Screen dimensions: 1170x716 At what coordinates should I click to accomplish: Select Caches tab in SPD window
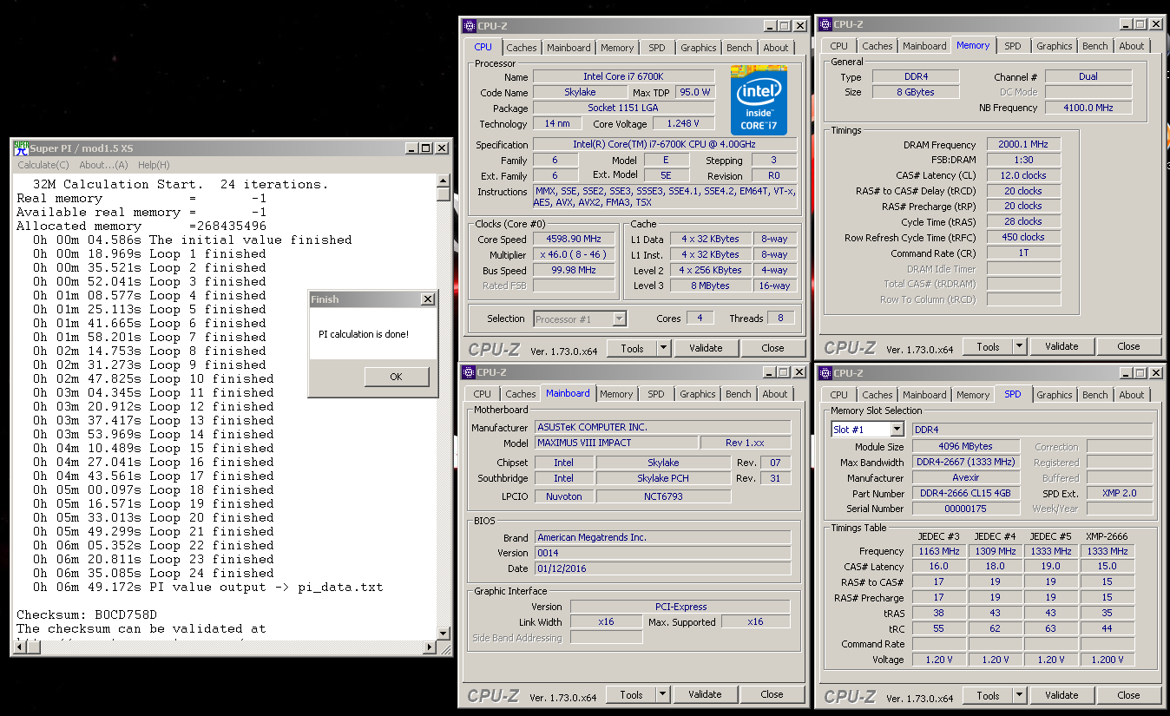[x=877, y=395]
